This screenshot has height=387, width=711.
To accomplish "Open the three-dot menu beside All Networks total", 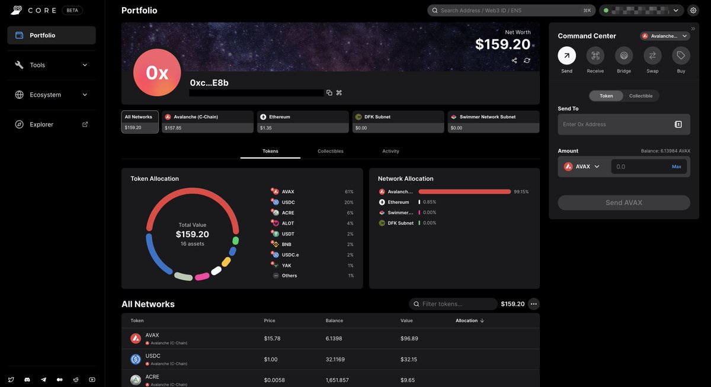I will pyautogui.click(x=533, y=304).
